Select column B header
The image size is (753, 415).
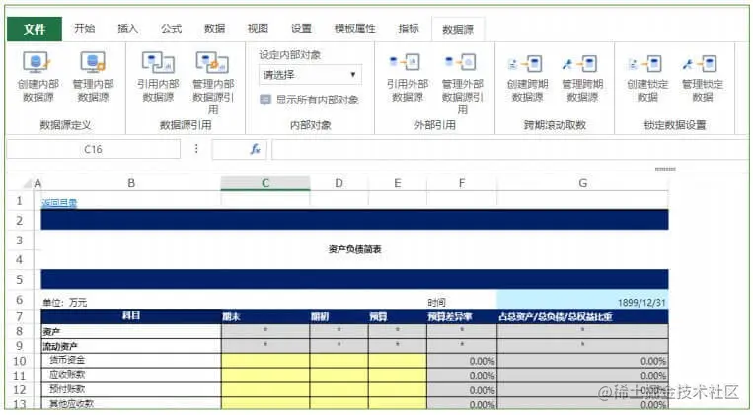(131, 183)
